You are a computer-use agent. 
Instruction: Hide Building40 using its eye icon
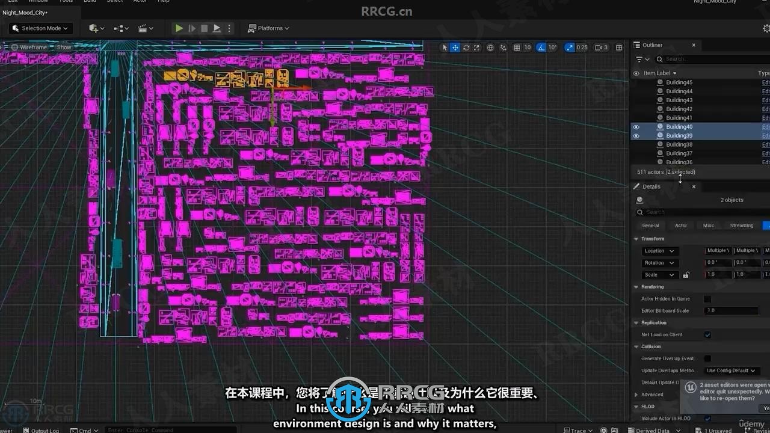[x=636, y=127]
